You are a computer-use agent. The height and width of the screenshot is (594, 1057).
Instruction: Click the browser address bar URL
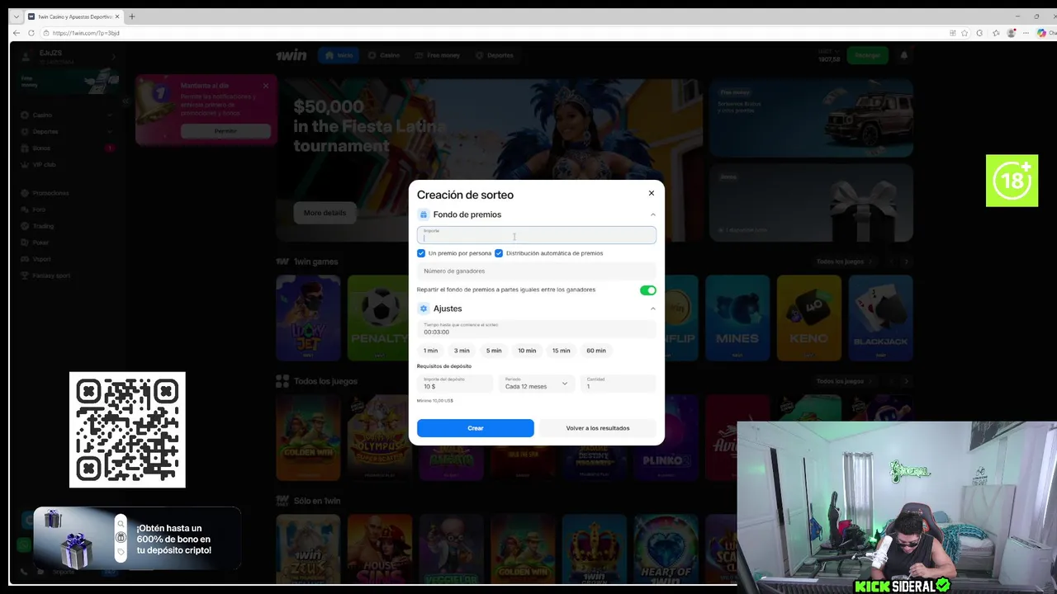coord(86,33)
